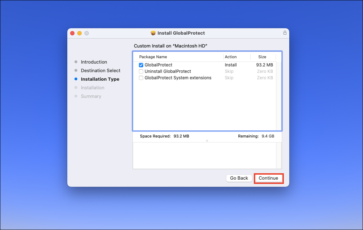Check GlobalProtect System extensions checkbox
Viewport: 363px width, 230px height.
pyautogui.click(x=141, y=78)
